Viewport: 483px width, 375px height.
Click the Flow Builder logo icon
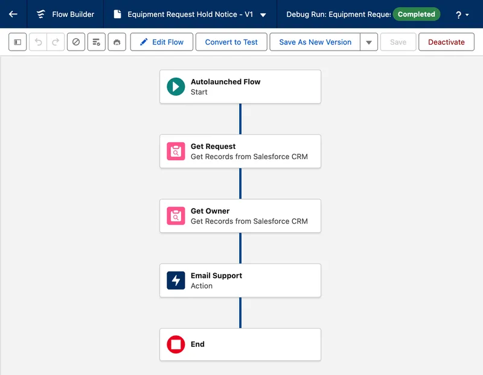40,14
